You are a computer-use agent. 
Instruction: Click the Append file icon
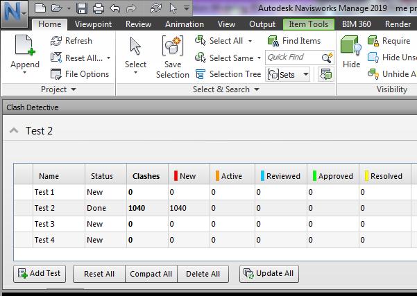25,45
